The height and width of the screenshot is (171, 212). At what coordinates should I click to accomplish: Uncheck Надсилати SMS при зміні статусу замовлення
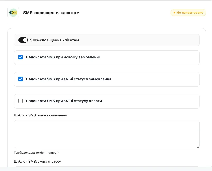[21, 79]
